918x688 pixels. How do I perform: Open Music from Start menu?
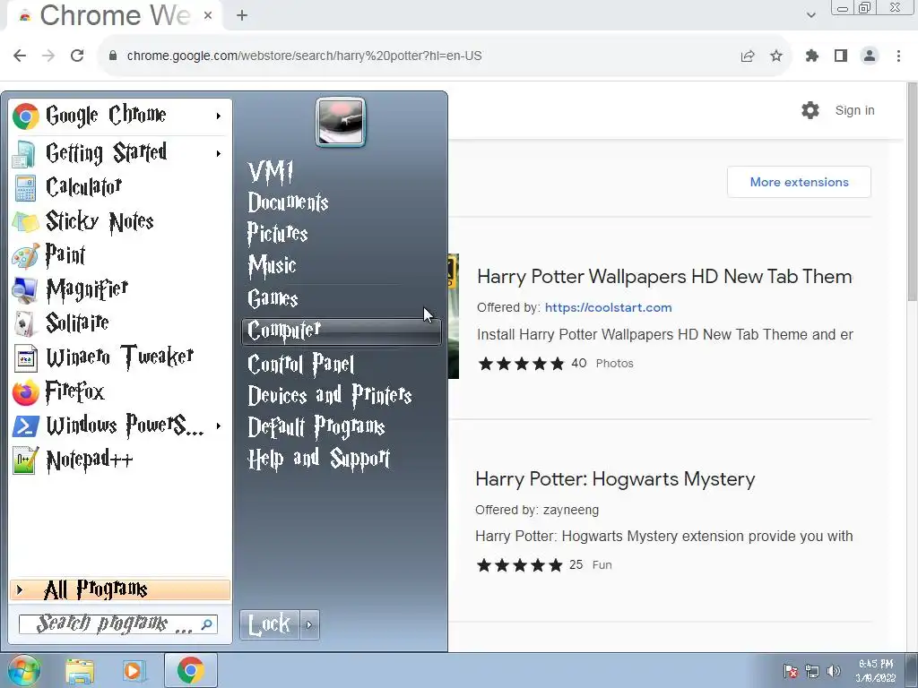[x=273, y=265]
